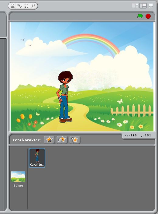Paint a new sprite with brush-star icon

49,140
